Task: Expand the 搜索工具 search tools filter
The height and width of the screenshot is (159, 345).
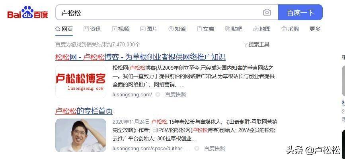Action: (x=257, y=44)
